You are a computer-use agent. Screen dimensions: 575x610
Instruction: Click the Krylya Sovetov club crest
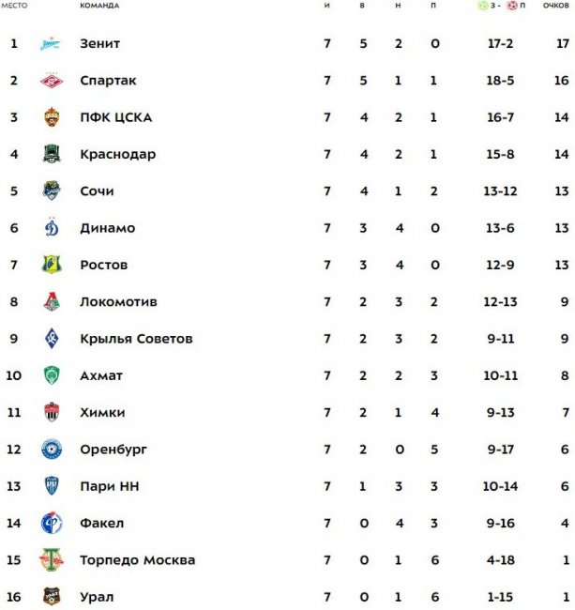point(52,339)
